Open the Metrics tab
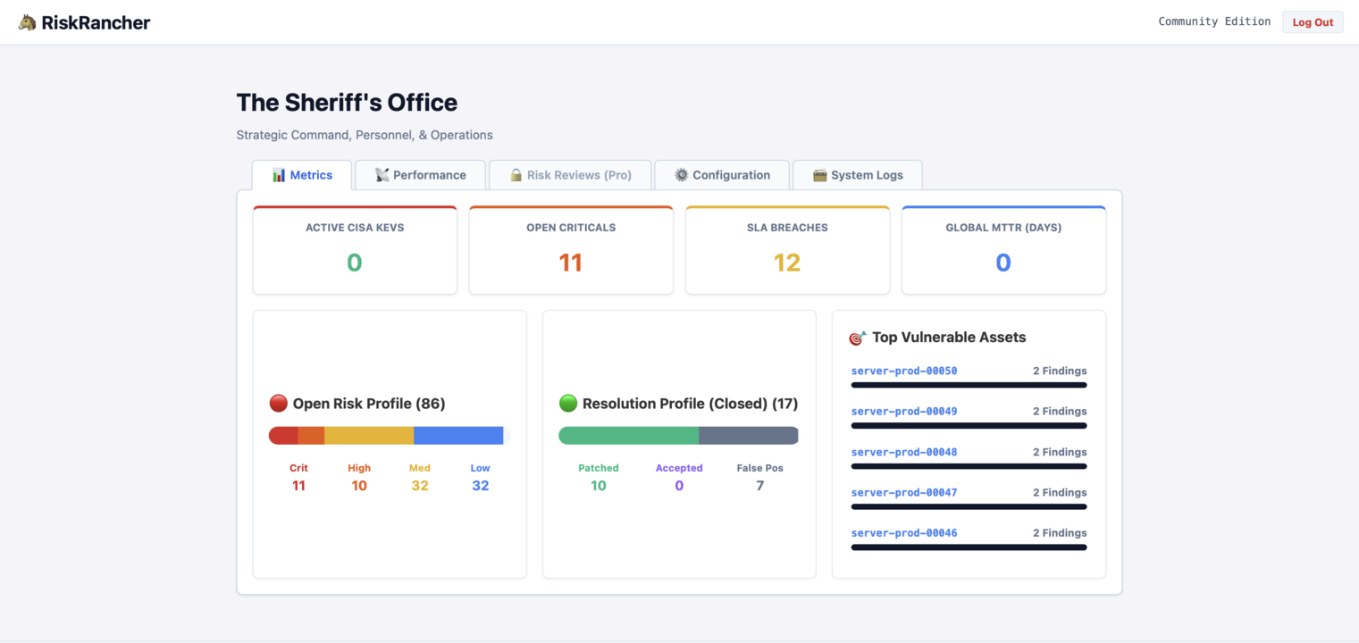Image resolution: width=1359 pixels, height=643 pixels. [x=302, y=175]
